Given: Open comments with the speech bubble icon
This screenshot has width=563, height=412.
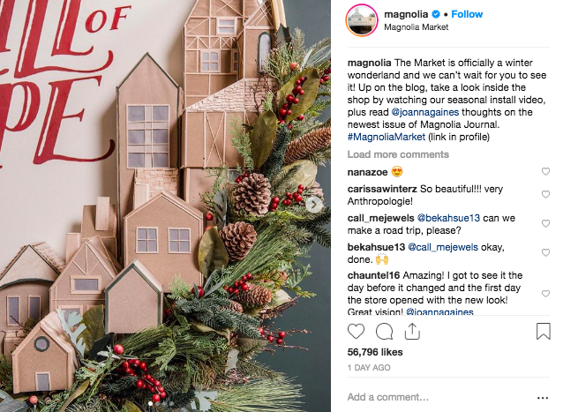Looking at the screenshot, I should (384, 331).
